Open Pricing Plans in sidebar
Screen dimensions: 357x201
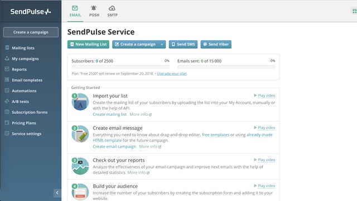[23, 123]
